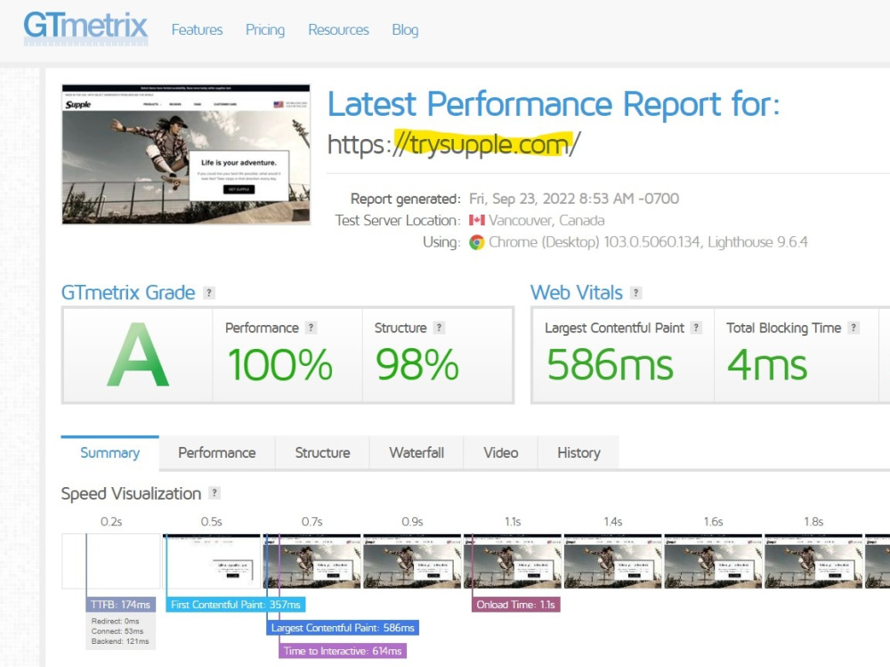Click the Onload Time: 1.1s marker

point(515,605)
